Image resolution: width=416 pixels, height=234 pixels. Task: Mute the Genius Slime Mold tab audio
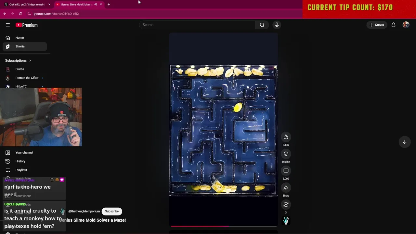pyautogui.click(x=96, y=5)
